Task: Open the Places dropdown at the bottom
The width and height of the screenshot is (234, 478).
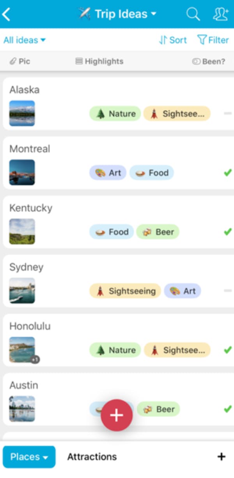Action: [29, 457]
